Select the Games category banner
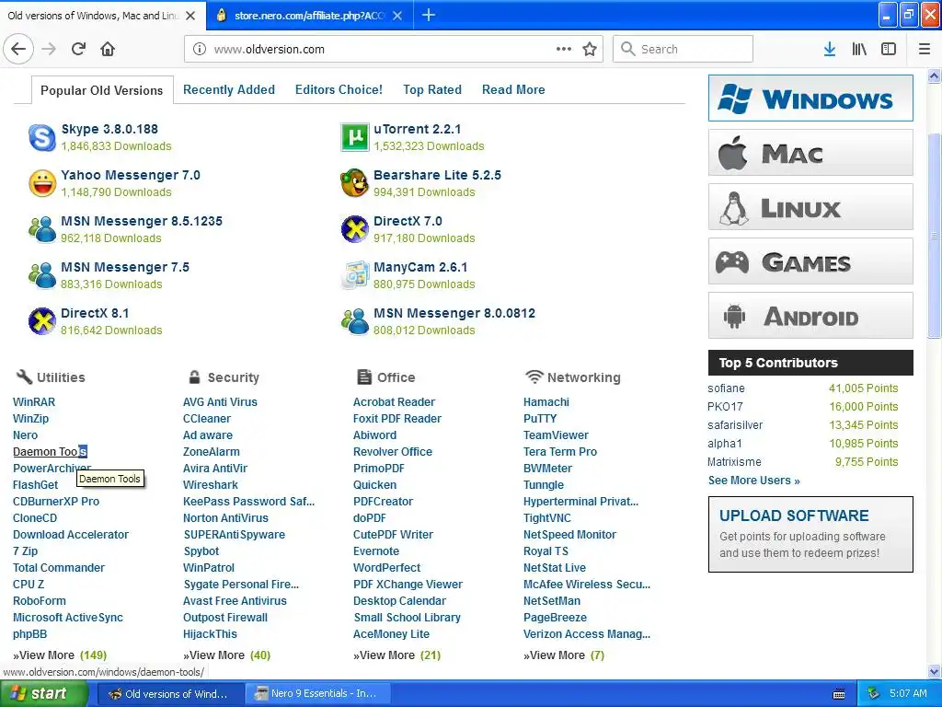942x707 pixels. 810,261
